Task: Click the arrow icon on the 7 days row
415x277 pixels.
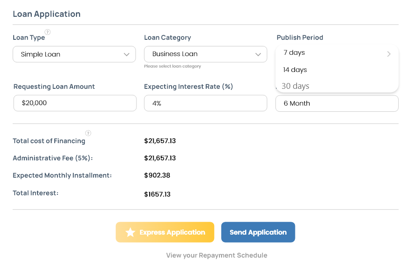Action: (389, 54)
